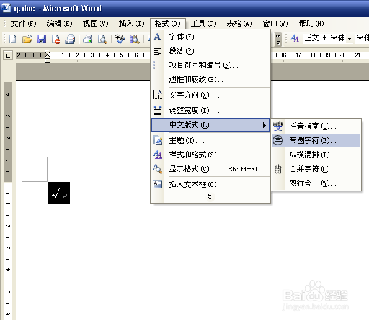Screen dimensions: 369x320
Task: Choose 插入文本框(O) menu entry
Action: point(210,185)
